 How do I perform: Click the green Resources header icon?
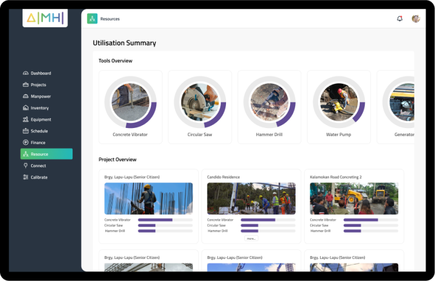click(x=92, y=19)
